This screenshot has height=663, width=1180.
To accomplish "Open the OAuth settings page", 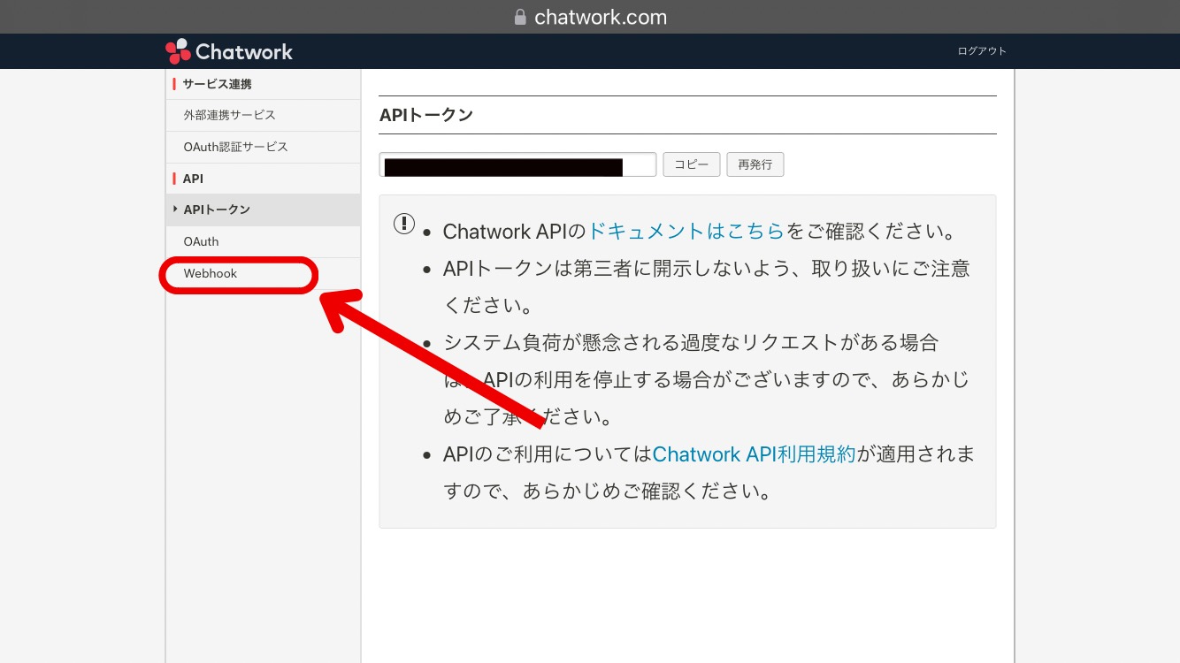I will point(201,241).
